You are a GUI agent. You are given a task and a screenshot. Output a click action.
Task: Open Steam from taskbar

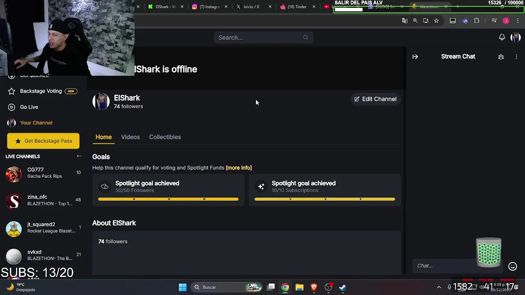click(343, 287)
